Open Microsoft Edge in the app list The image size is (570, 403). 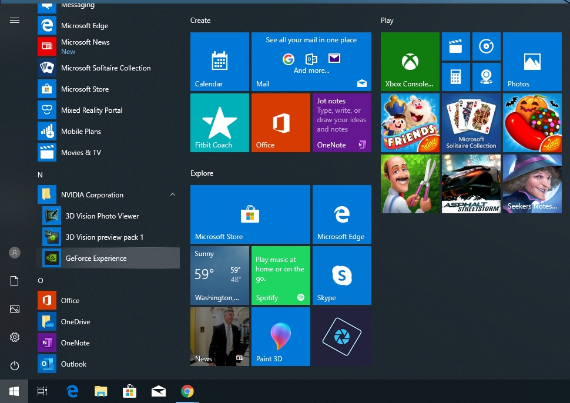tap(108, 25)
